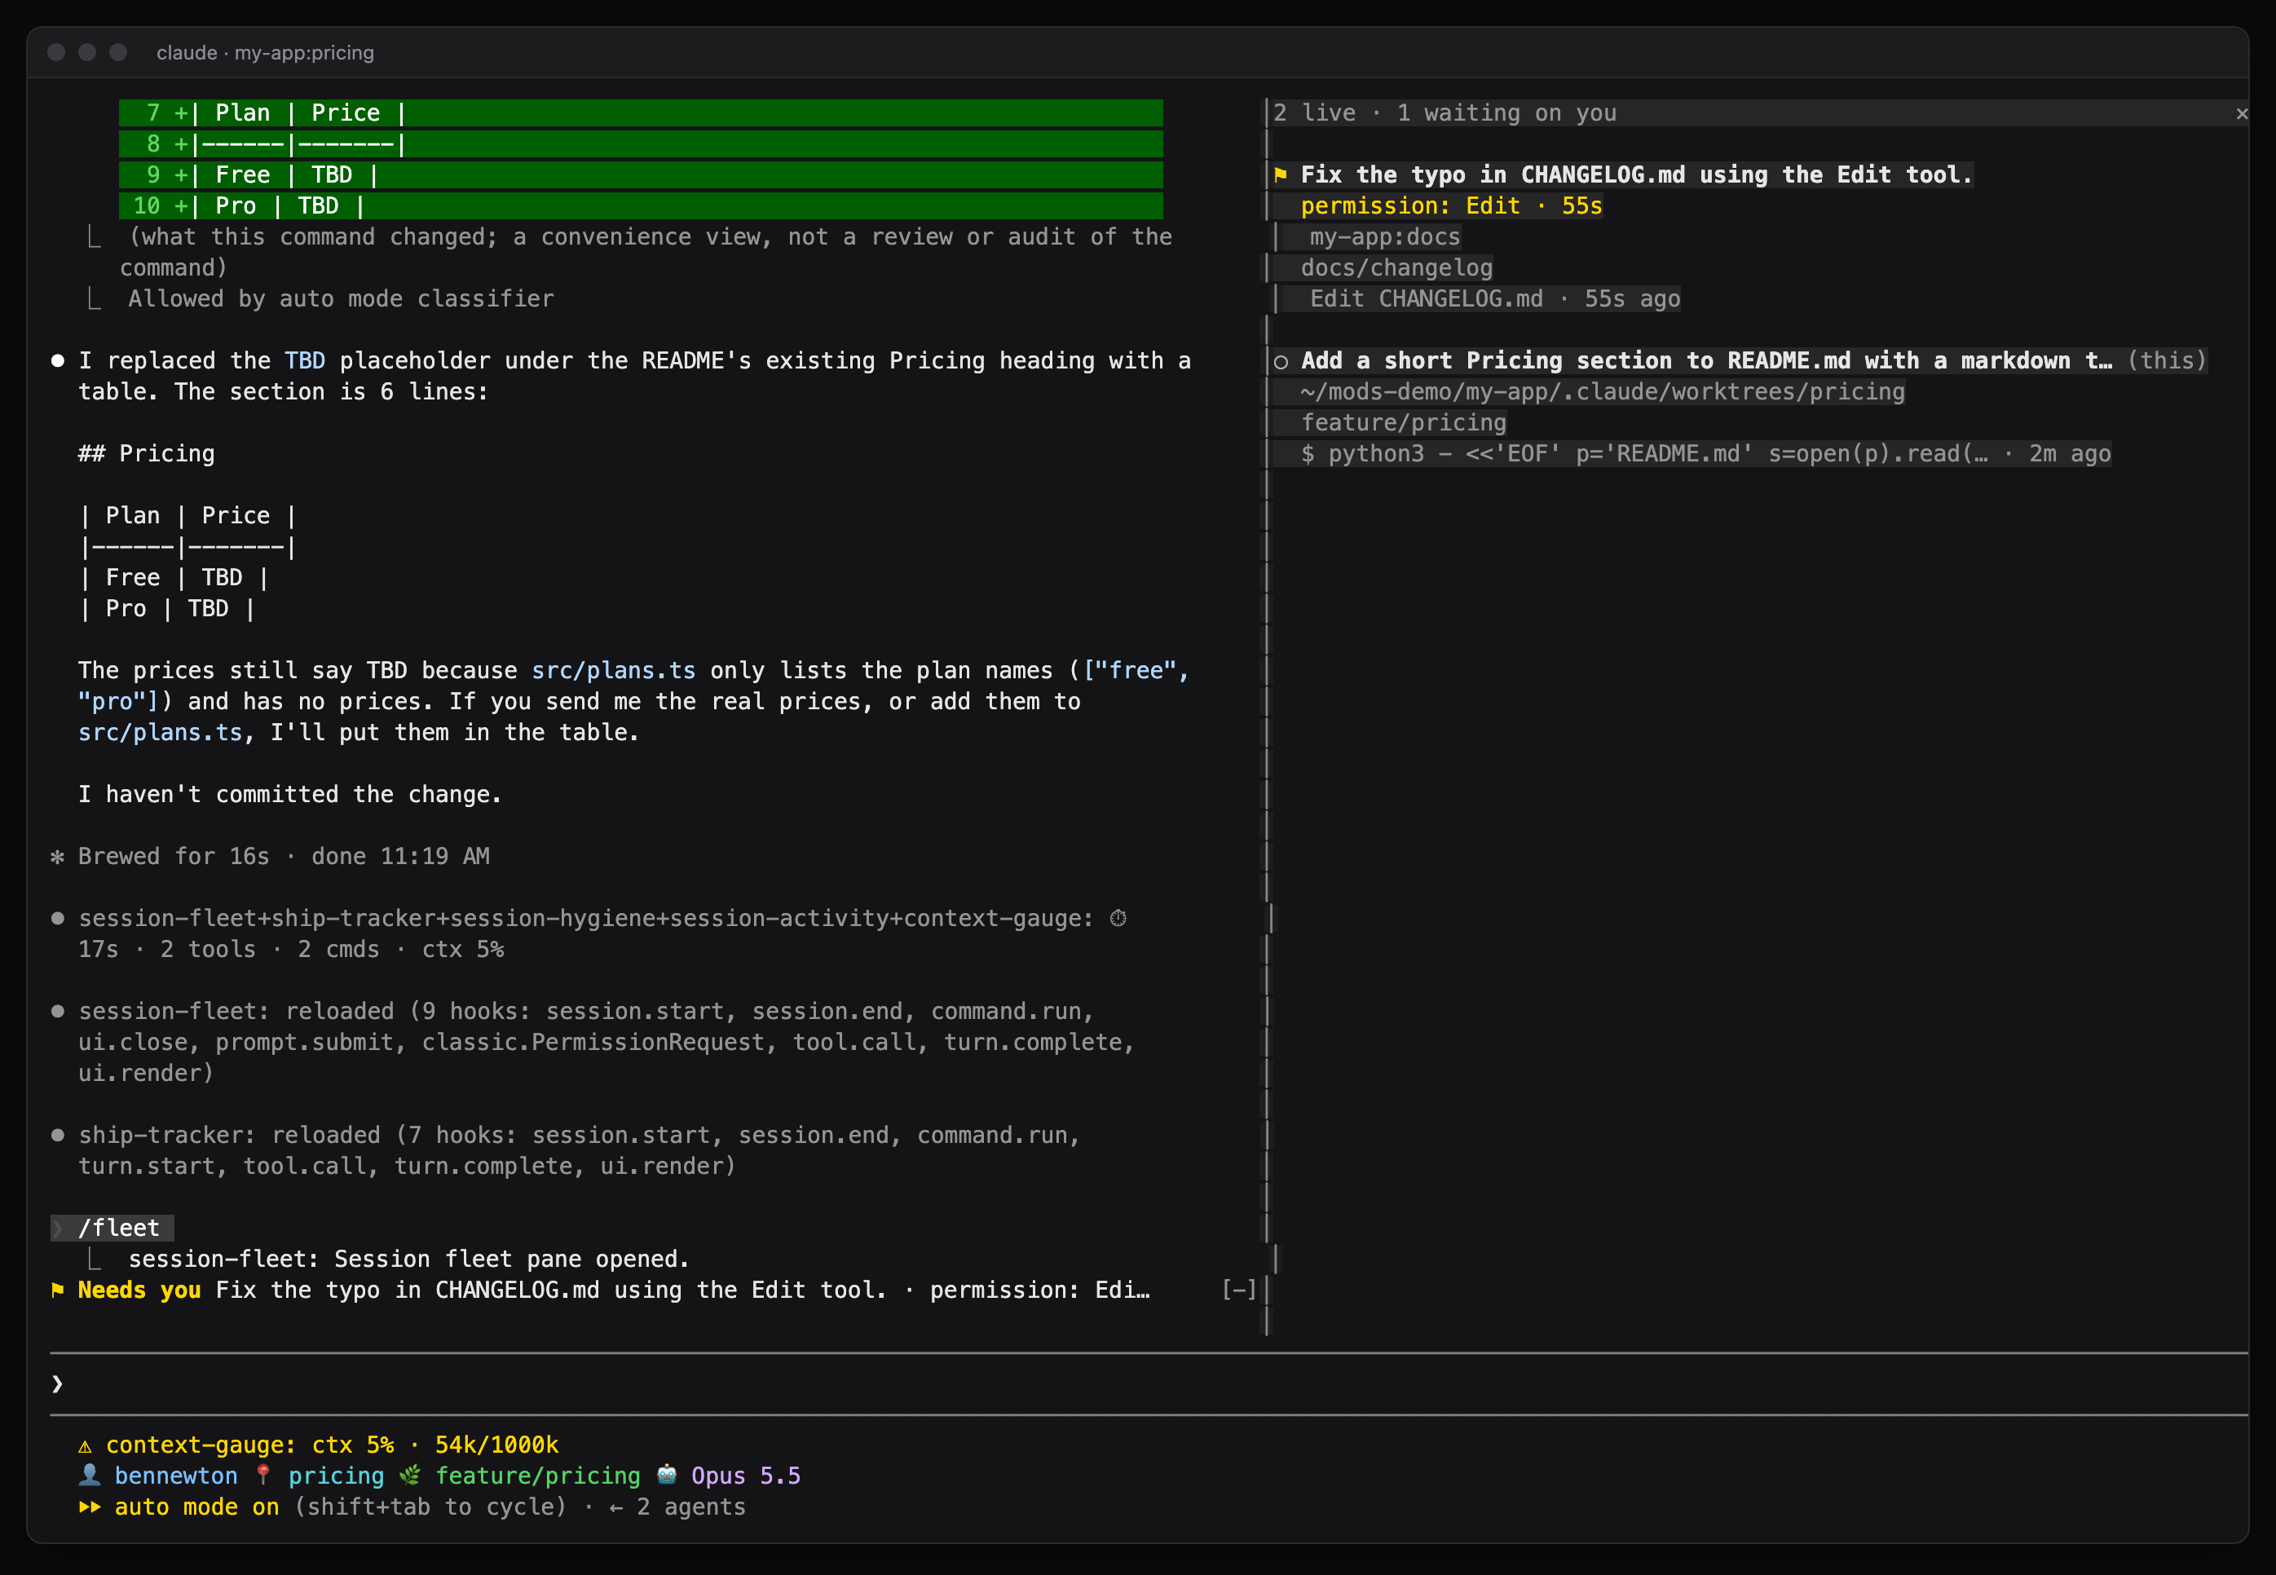Click the fleet pane scrollbar divider
2276x1575 pixels.
tap(1267, 716)
